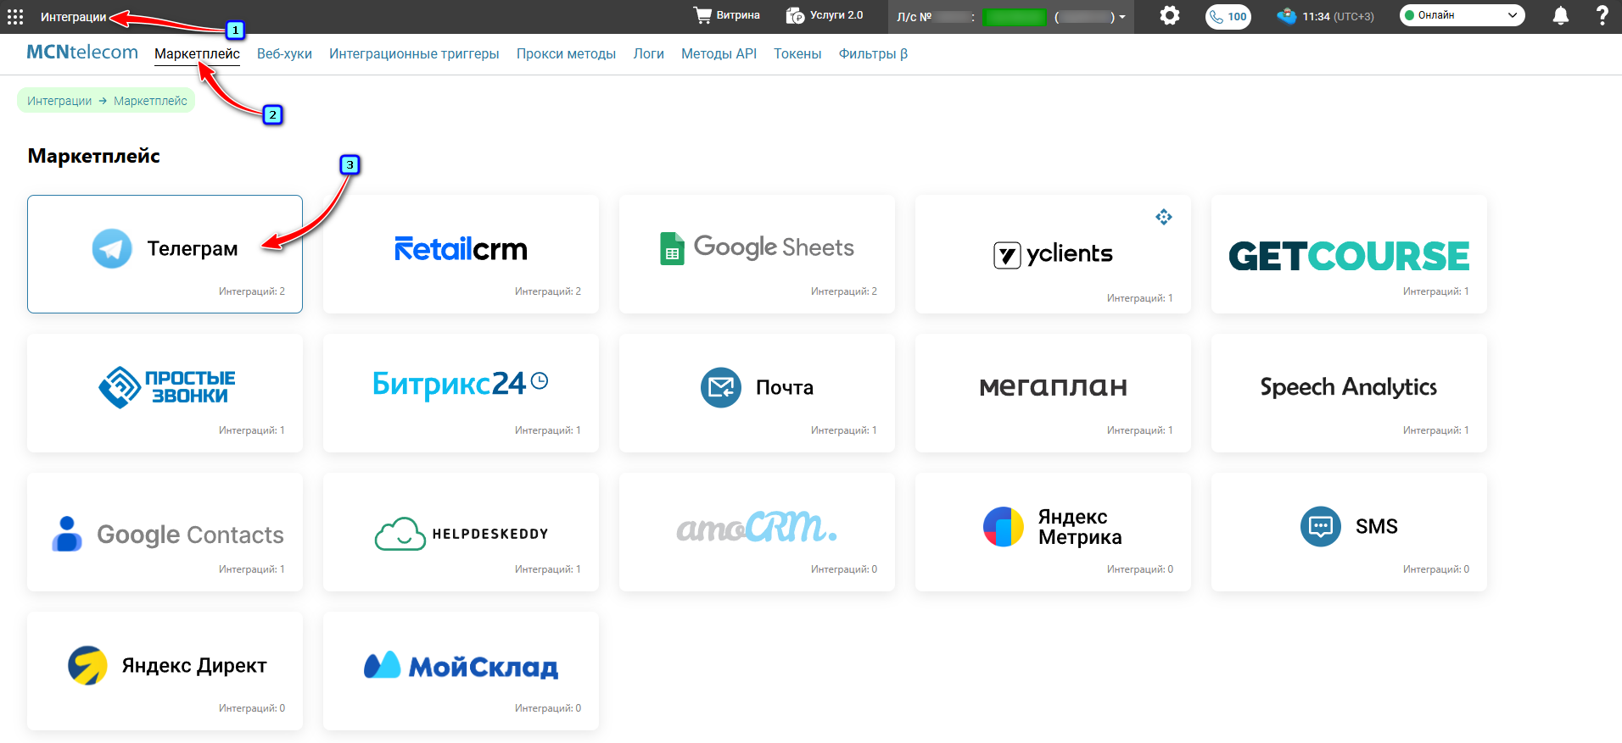Open the GetCourse integration card
1622x743 pixels.
point(1349,254)
